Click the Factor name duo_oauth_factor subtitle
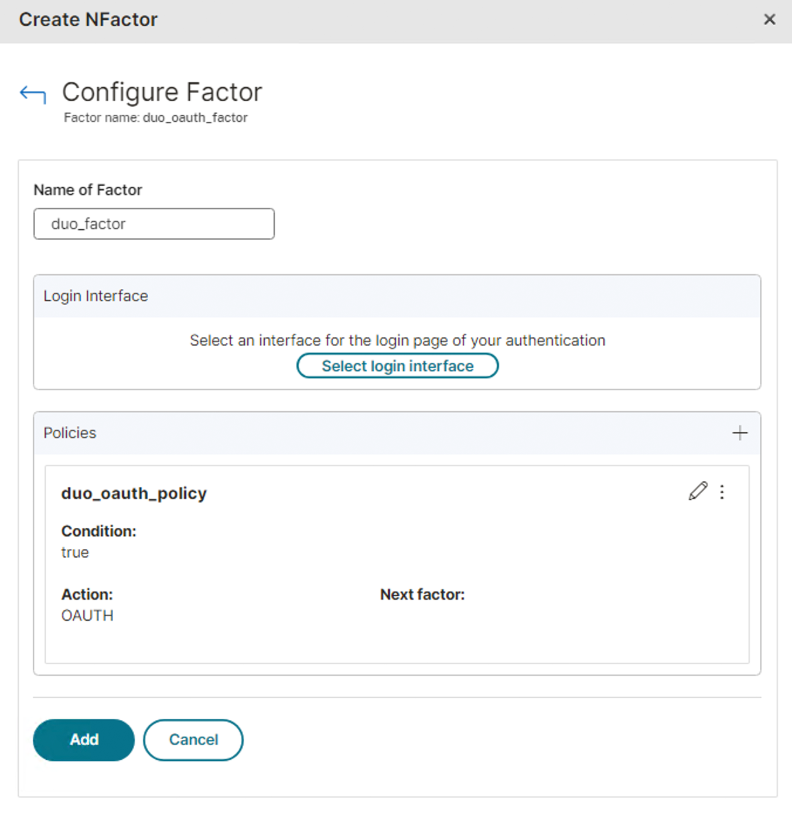 pyautogui.click(x=155, y=118)
